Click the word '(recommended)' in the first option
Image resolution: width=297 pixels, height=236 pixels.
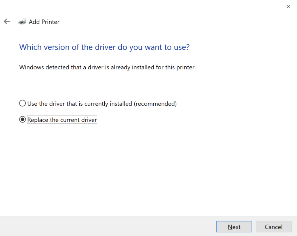[155, 104]
